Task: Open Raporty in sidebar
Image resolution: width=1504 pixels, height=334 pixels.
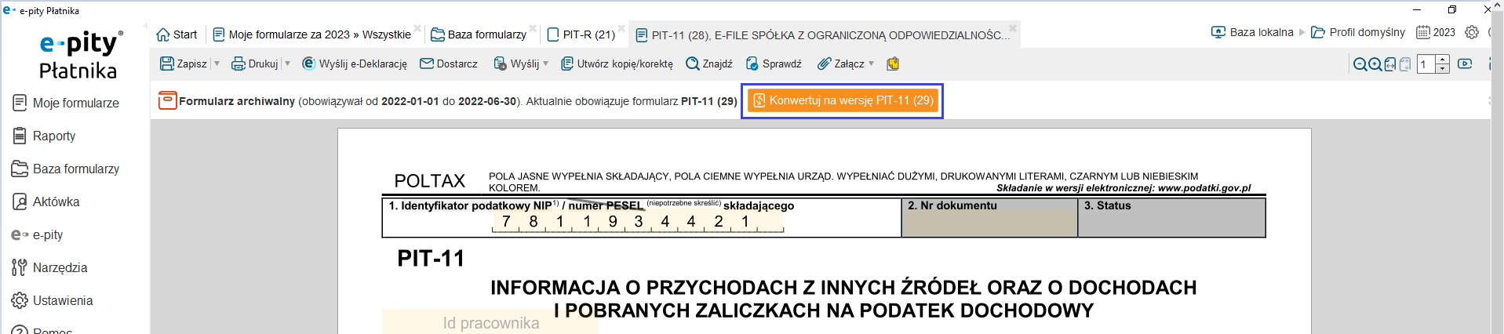Action: (45, 136)
